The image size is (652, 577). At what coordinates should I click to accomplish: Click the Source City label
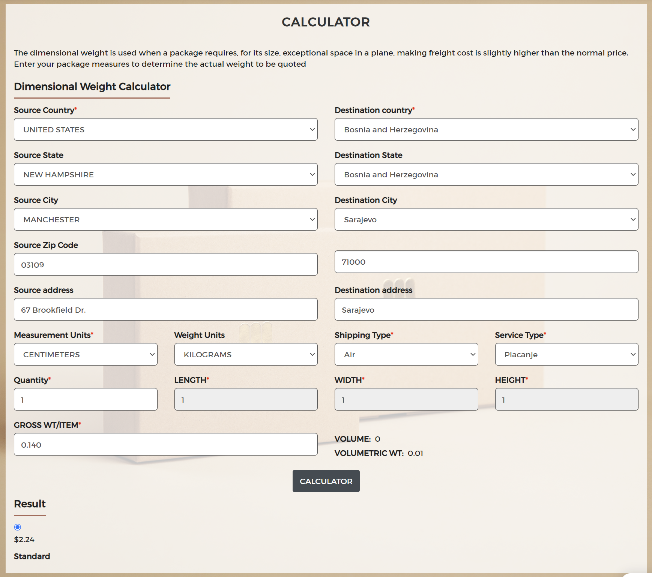point(36,200)
